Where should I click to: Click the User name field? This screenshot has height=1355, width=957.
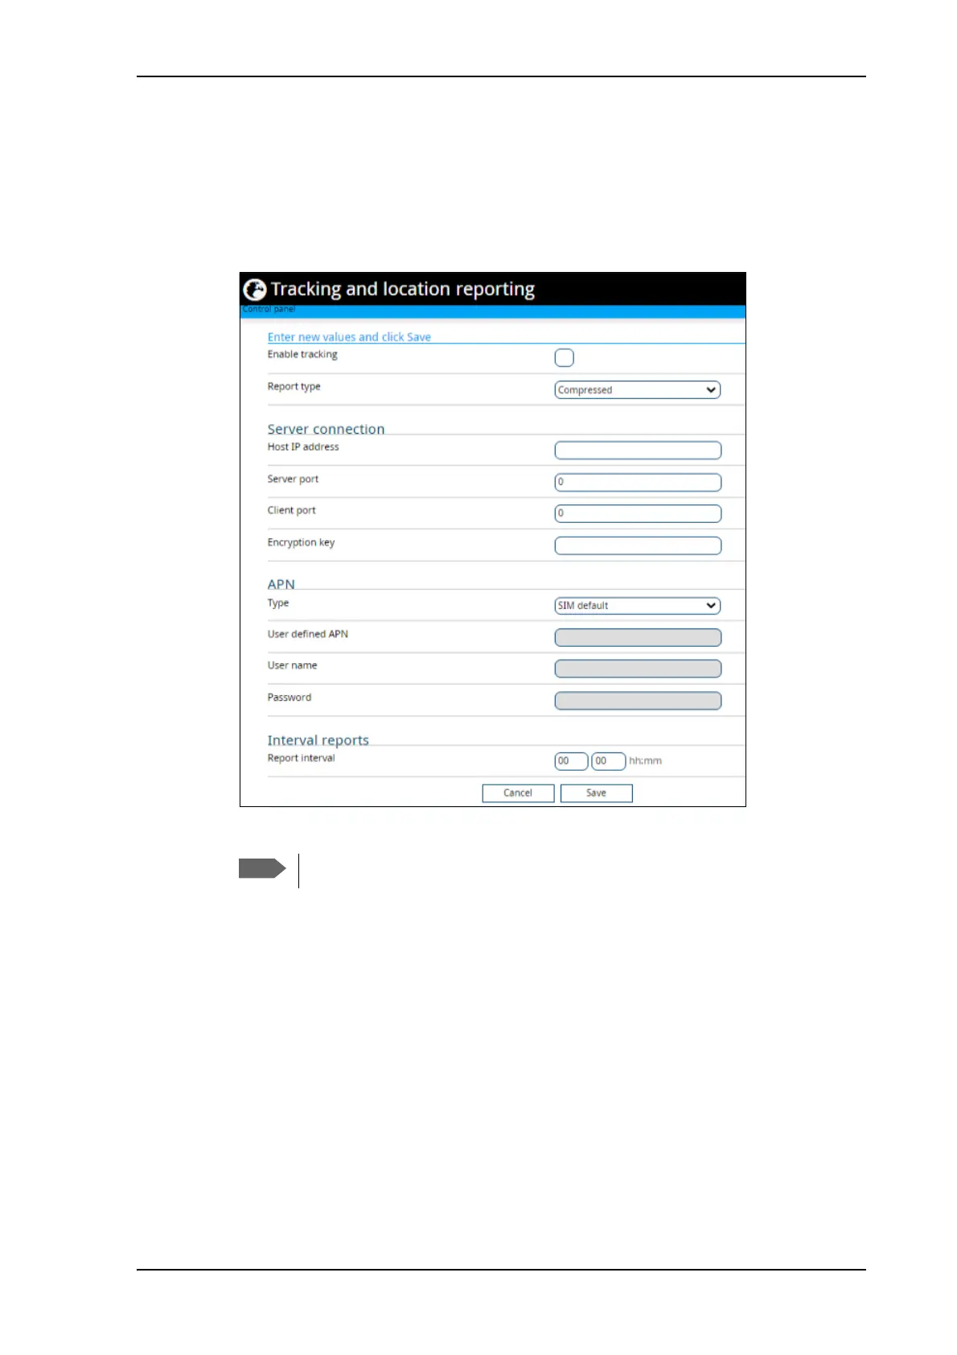point(638,669)
